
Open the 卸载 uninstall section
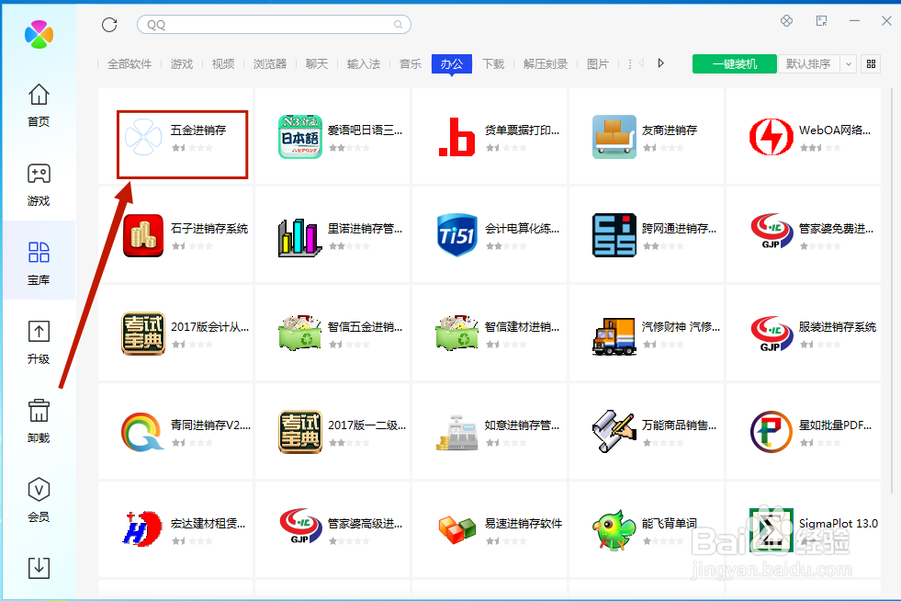click(39, 422)
